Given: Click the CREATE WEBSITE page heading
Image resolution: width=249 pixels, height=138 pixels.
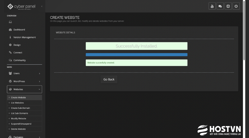Looking at the screenshot, I should coord(65,17).
